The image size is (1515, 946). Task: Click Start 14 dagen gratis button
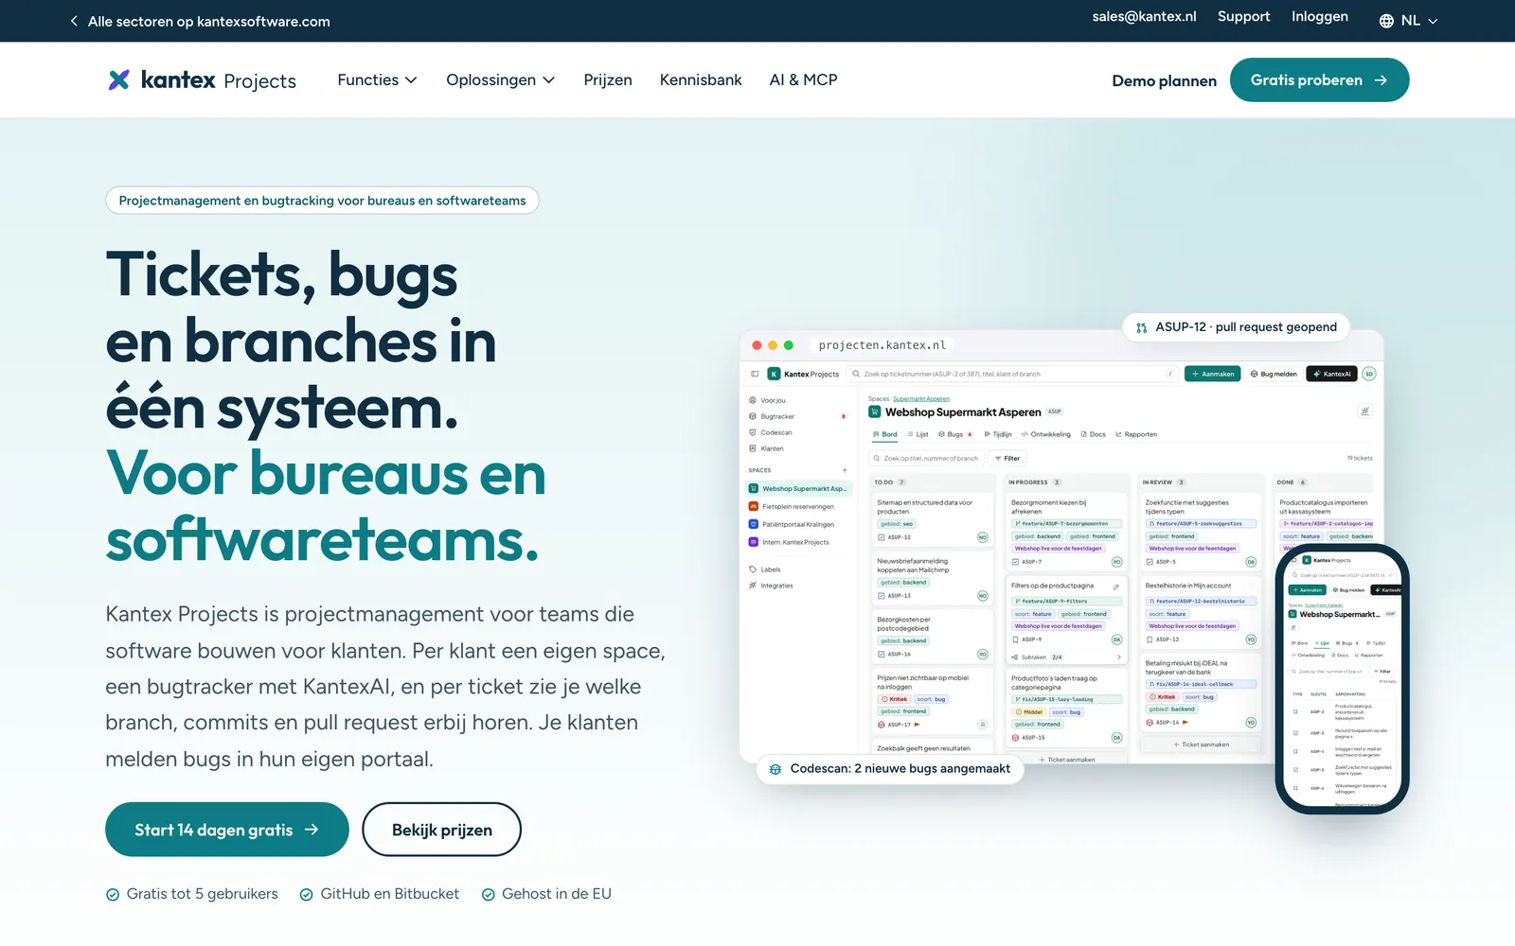click(x=227, y=830)
